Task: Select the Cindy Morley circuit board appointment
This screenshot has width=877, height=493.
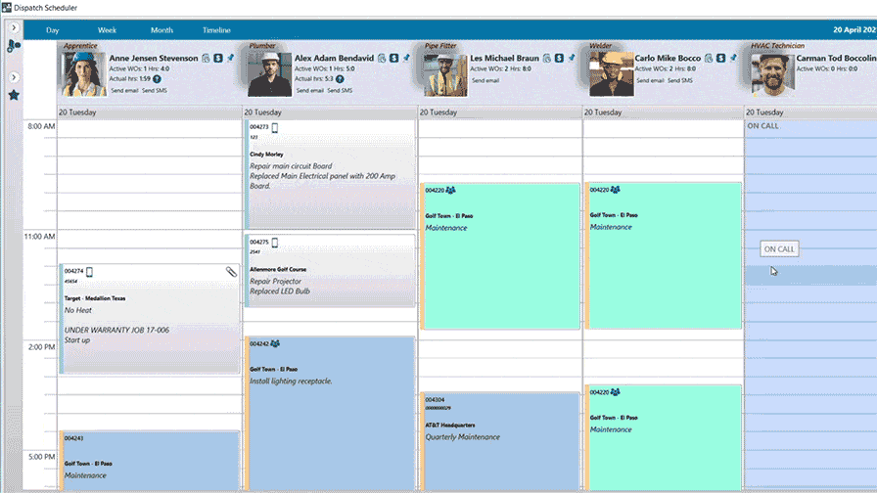Action: [330, 174]
